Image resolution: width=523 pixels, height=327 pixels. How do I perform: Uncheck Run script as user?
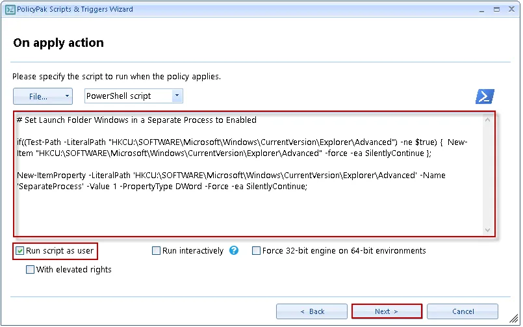[20, 251]
